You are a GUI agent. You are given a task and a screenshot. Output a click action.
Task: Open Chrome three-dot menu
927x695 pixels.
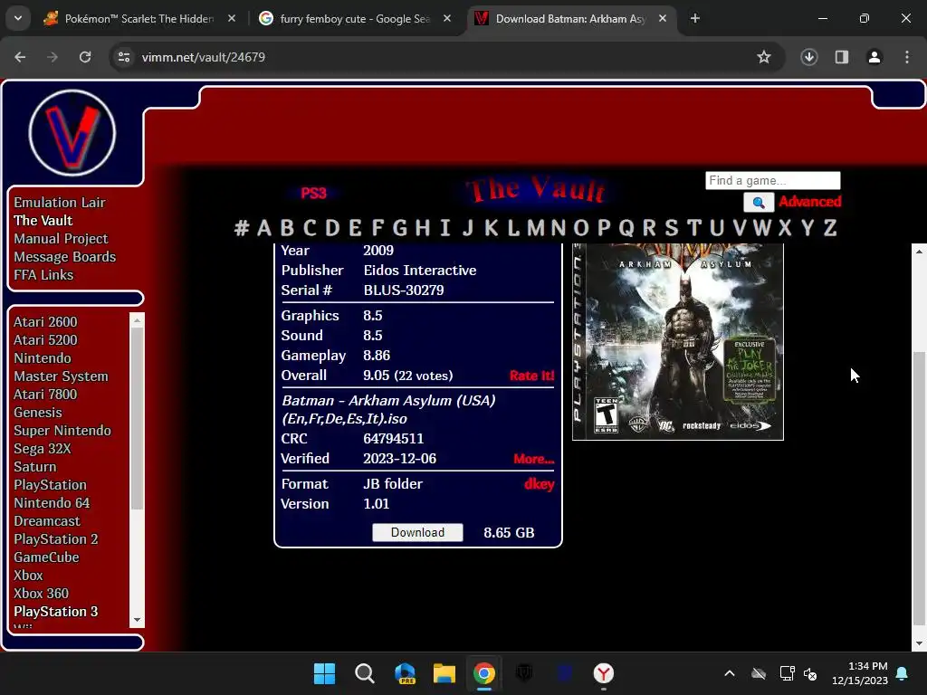coord(907,57)
